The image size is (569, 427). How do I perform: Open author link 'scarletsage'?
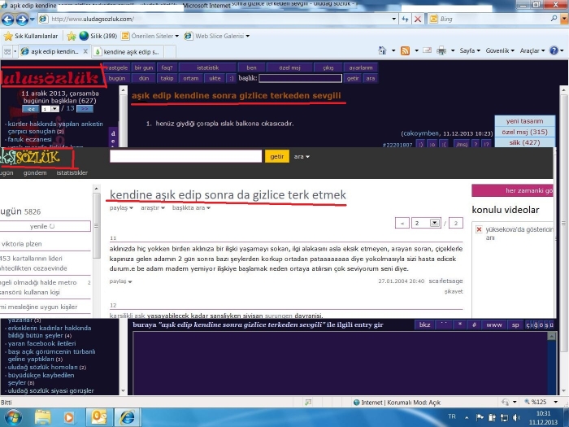click(445, 281)
